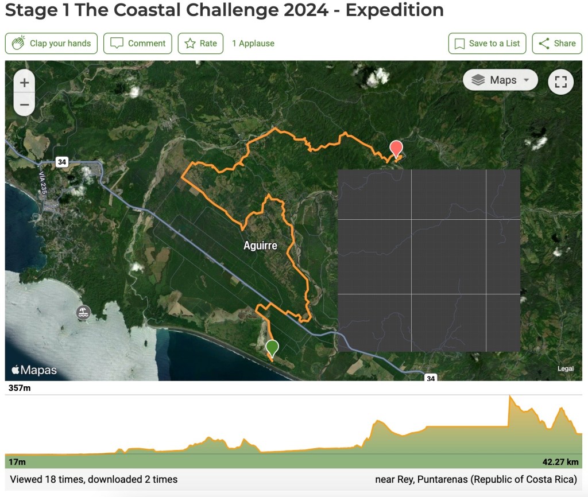Rate this trail

tap(200, 44)
